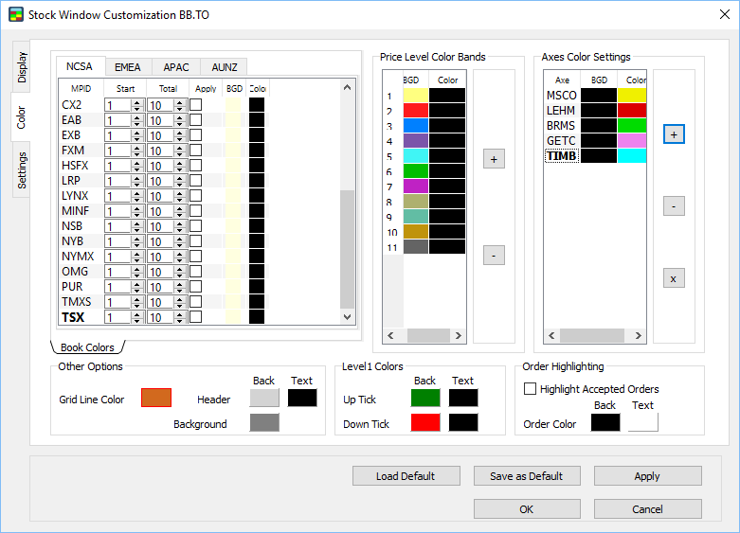This screenshot has width=740, height=533.
Task: Decrease the Total value for LYNX row
Action: coord(180,199)
